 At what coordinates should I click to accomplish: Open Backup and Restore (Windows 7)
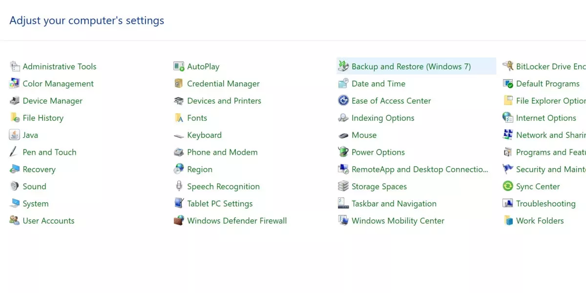pyautogui.click(x=411, y=66)
